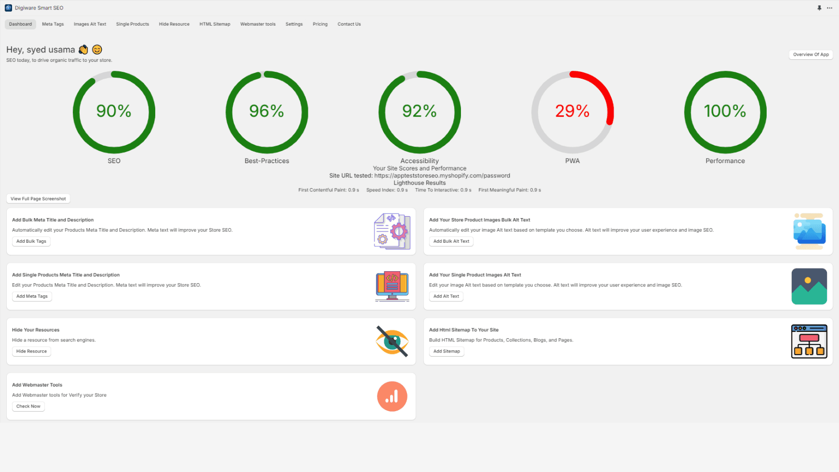Click the orange webmaster tools chart icon

coord(392,396)
